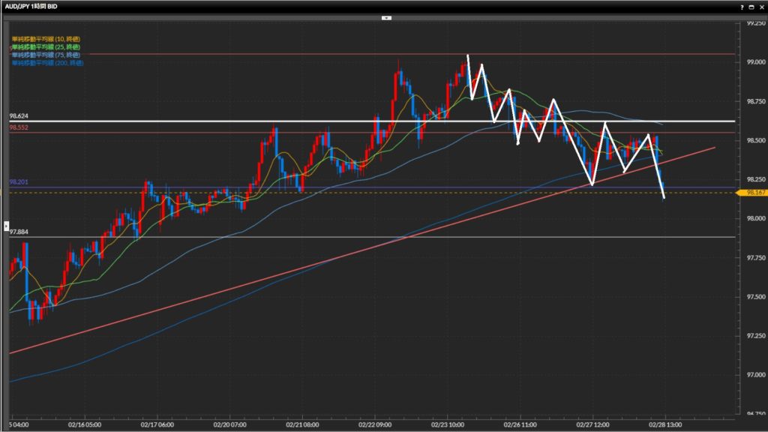Screen dimensions: 768x432
Task: Click the 02/28 13:00 time axis label
Action: click(666, 423)
